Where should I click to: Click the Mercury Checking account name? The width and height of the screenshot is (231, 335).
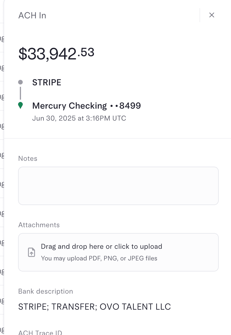coord(69,105)
